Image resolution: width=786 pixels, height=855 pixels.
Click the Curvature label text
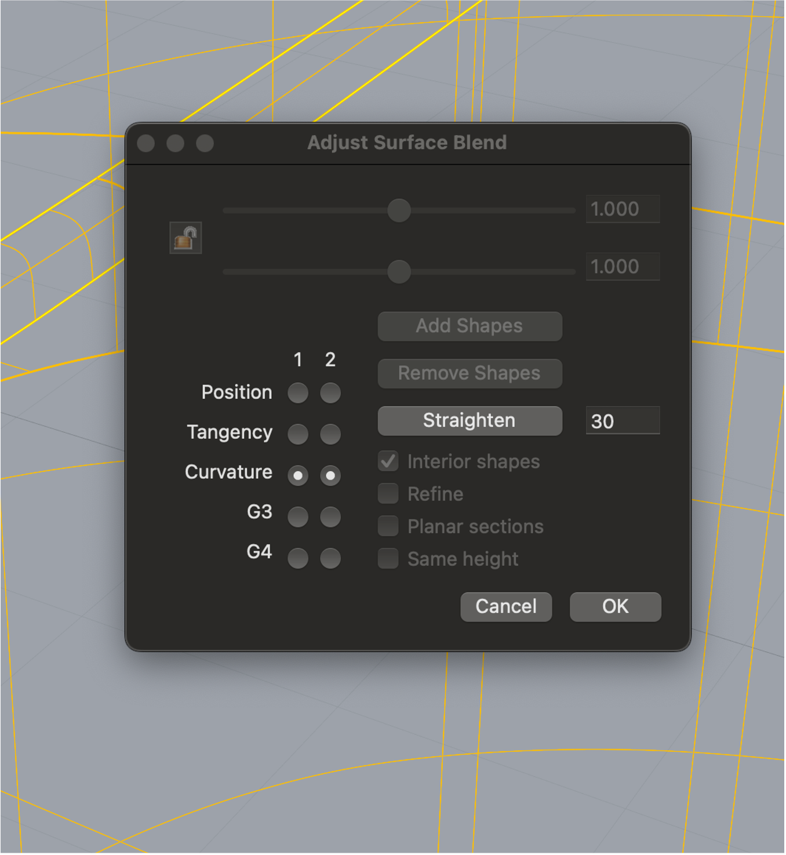228,472
